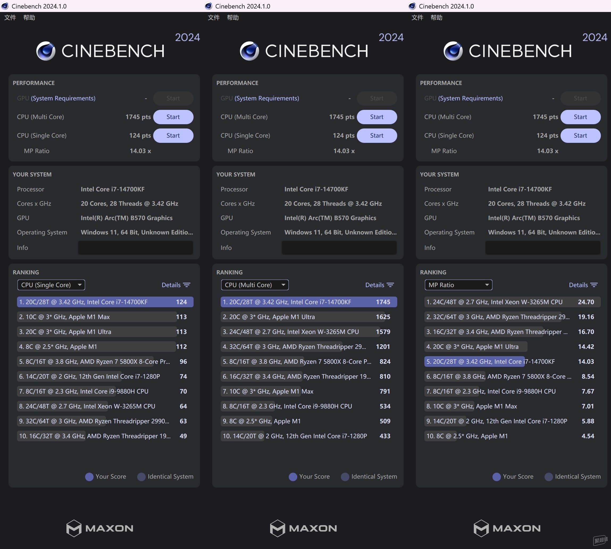Click Details link in left window ranking
This screenshot has height=549, width=611.
[x=171, y=285]
